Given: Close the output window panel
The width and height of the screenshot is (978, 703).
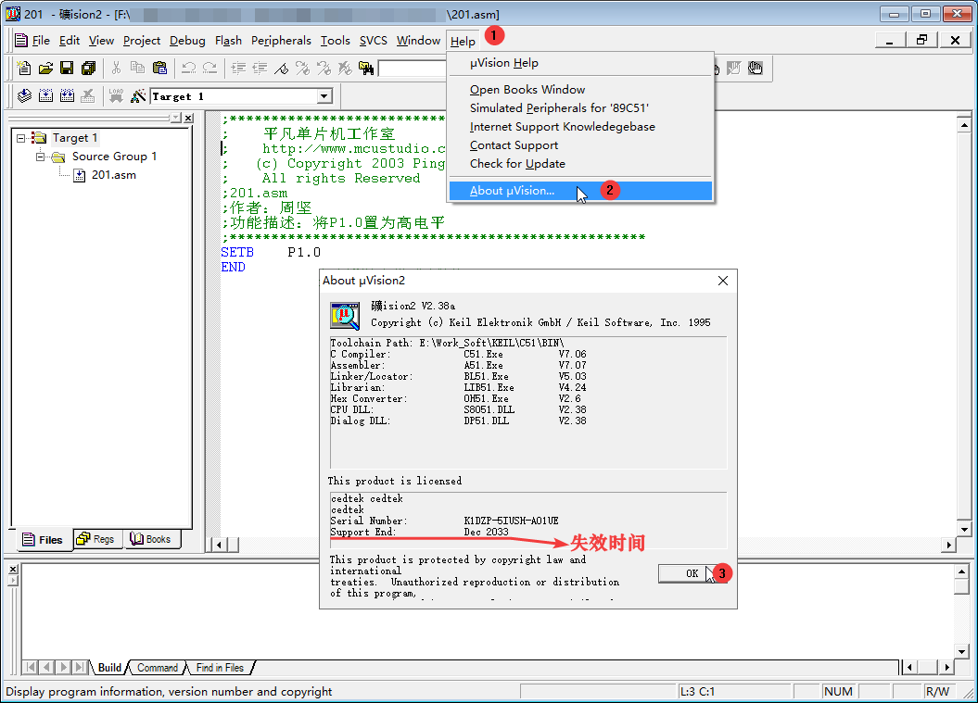Looking at the screenshot, I should click(13, 569).
